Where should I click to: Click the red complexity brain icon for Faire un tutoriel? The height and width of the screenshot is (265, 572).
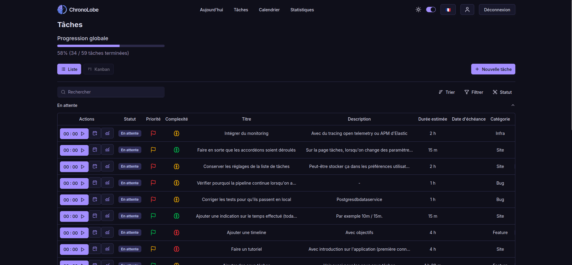point(177,249)
